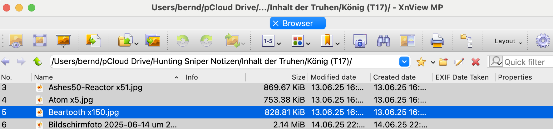Rotate image clockwise
The image size is (553, 129).
pyautogui.click(x=206, y=41)
